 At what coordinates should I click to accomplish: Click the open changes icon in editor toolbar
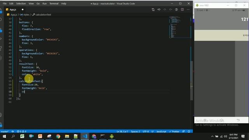pyautogui.click(x=153, y=9)
